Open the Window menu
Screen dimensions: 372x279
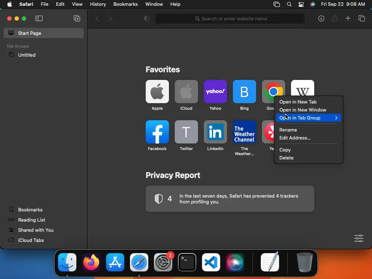[154, 4]
